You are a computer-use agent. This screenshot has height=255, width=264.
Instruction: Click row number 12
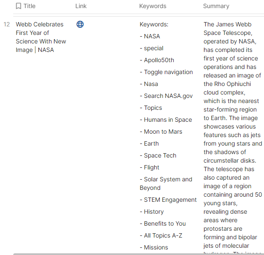pos(6,24)
